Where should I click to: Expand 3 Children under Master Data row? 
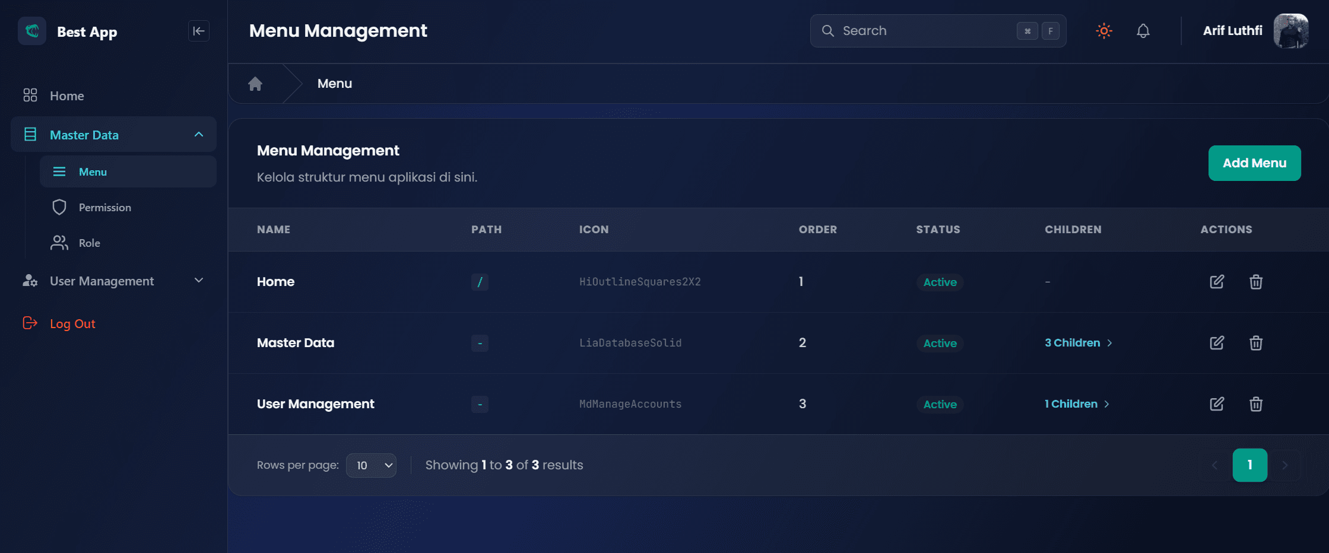(1078, 343)
